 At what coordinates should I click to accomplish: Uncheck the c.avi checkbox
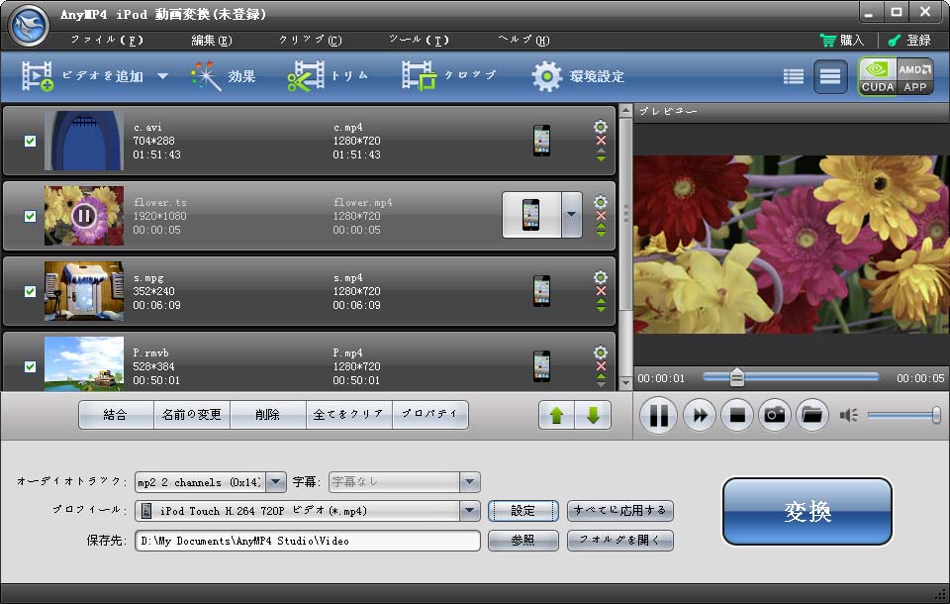[30, 142]
